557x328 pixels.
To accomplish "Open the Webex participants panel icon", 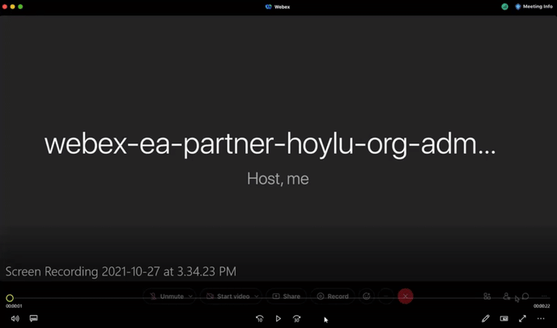I will 507,296.
